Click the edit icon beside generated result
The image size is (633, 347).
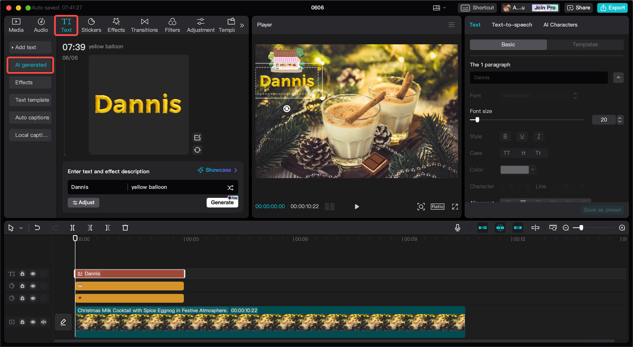[x=197, y=138]
